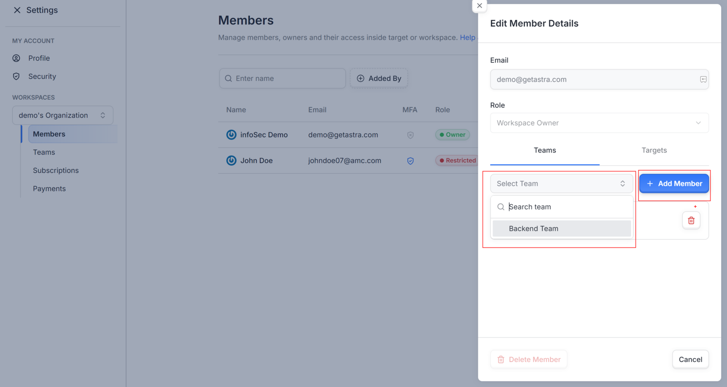Click the Add Member button
The image size is (727, 387).
click(x=674, y=183)
